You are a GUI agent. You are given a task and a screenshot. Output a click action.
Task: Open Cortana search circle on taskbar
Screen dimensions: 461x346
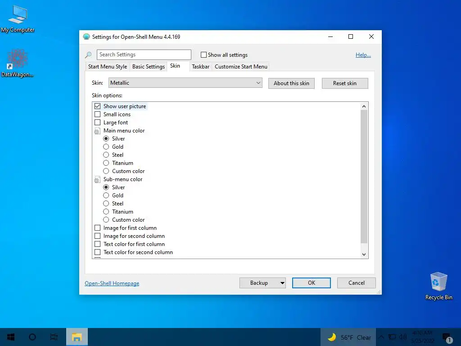[x=32, y=337]
